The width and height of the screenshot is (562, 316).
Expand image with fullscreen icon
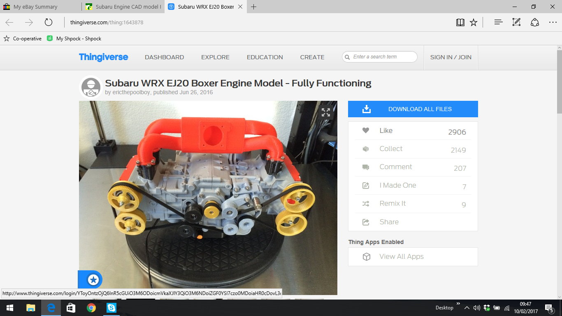point(326,112)
